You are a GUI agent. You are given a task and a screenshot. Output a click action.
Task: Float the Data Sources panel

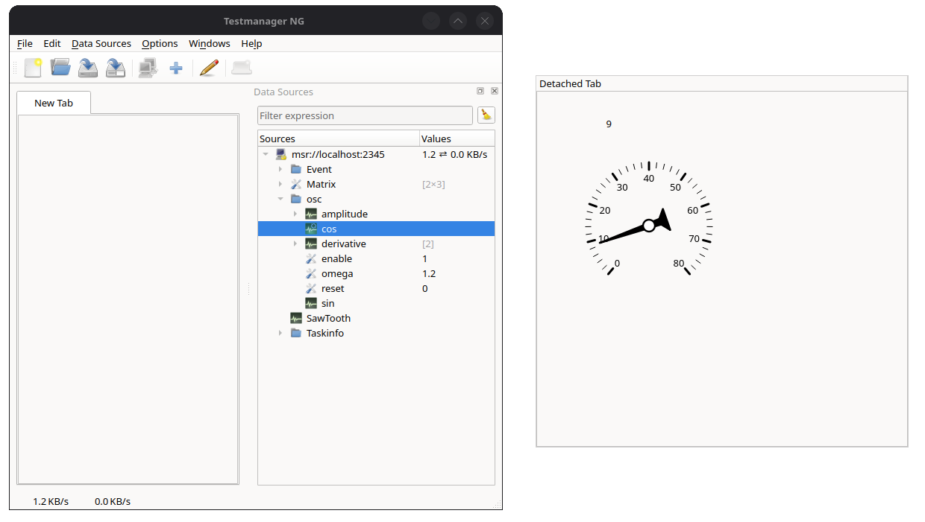point(480,91)
